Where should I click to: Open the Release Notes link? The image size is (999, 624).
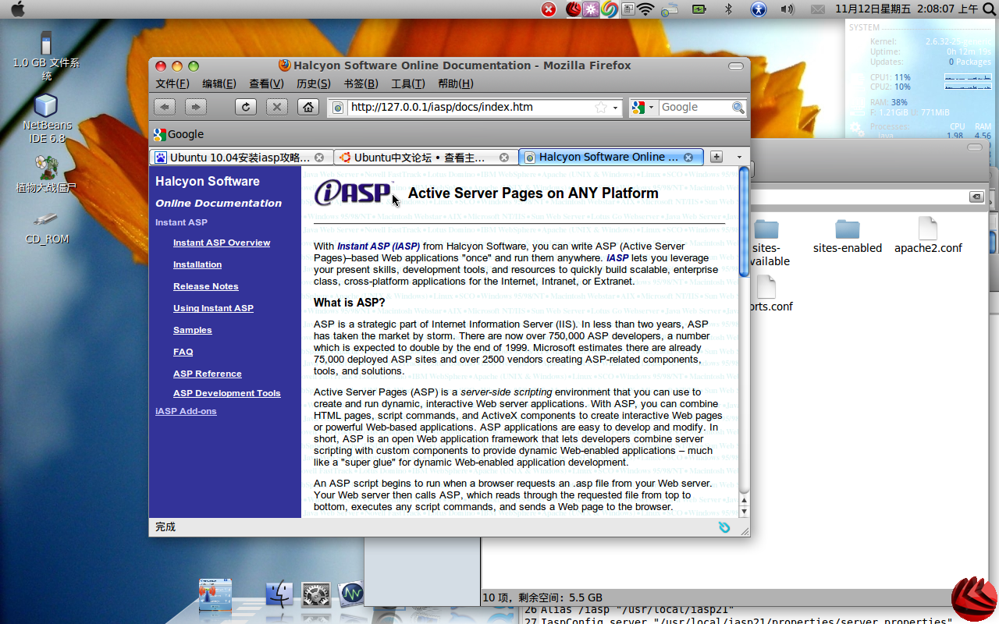[206, 286]
